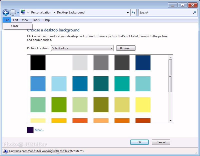Click the Forward navigation arrow
Image resolution: width=200 pixels, height=156 pixels.
(x=13, y=13)
